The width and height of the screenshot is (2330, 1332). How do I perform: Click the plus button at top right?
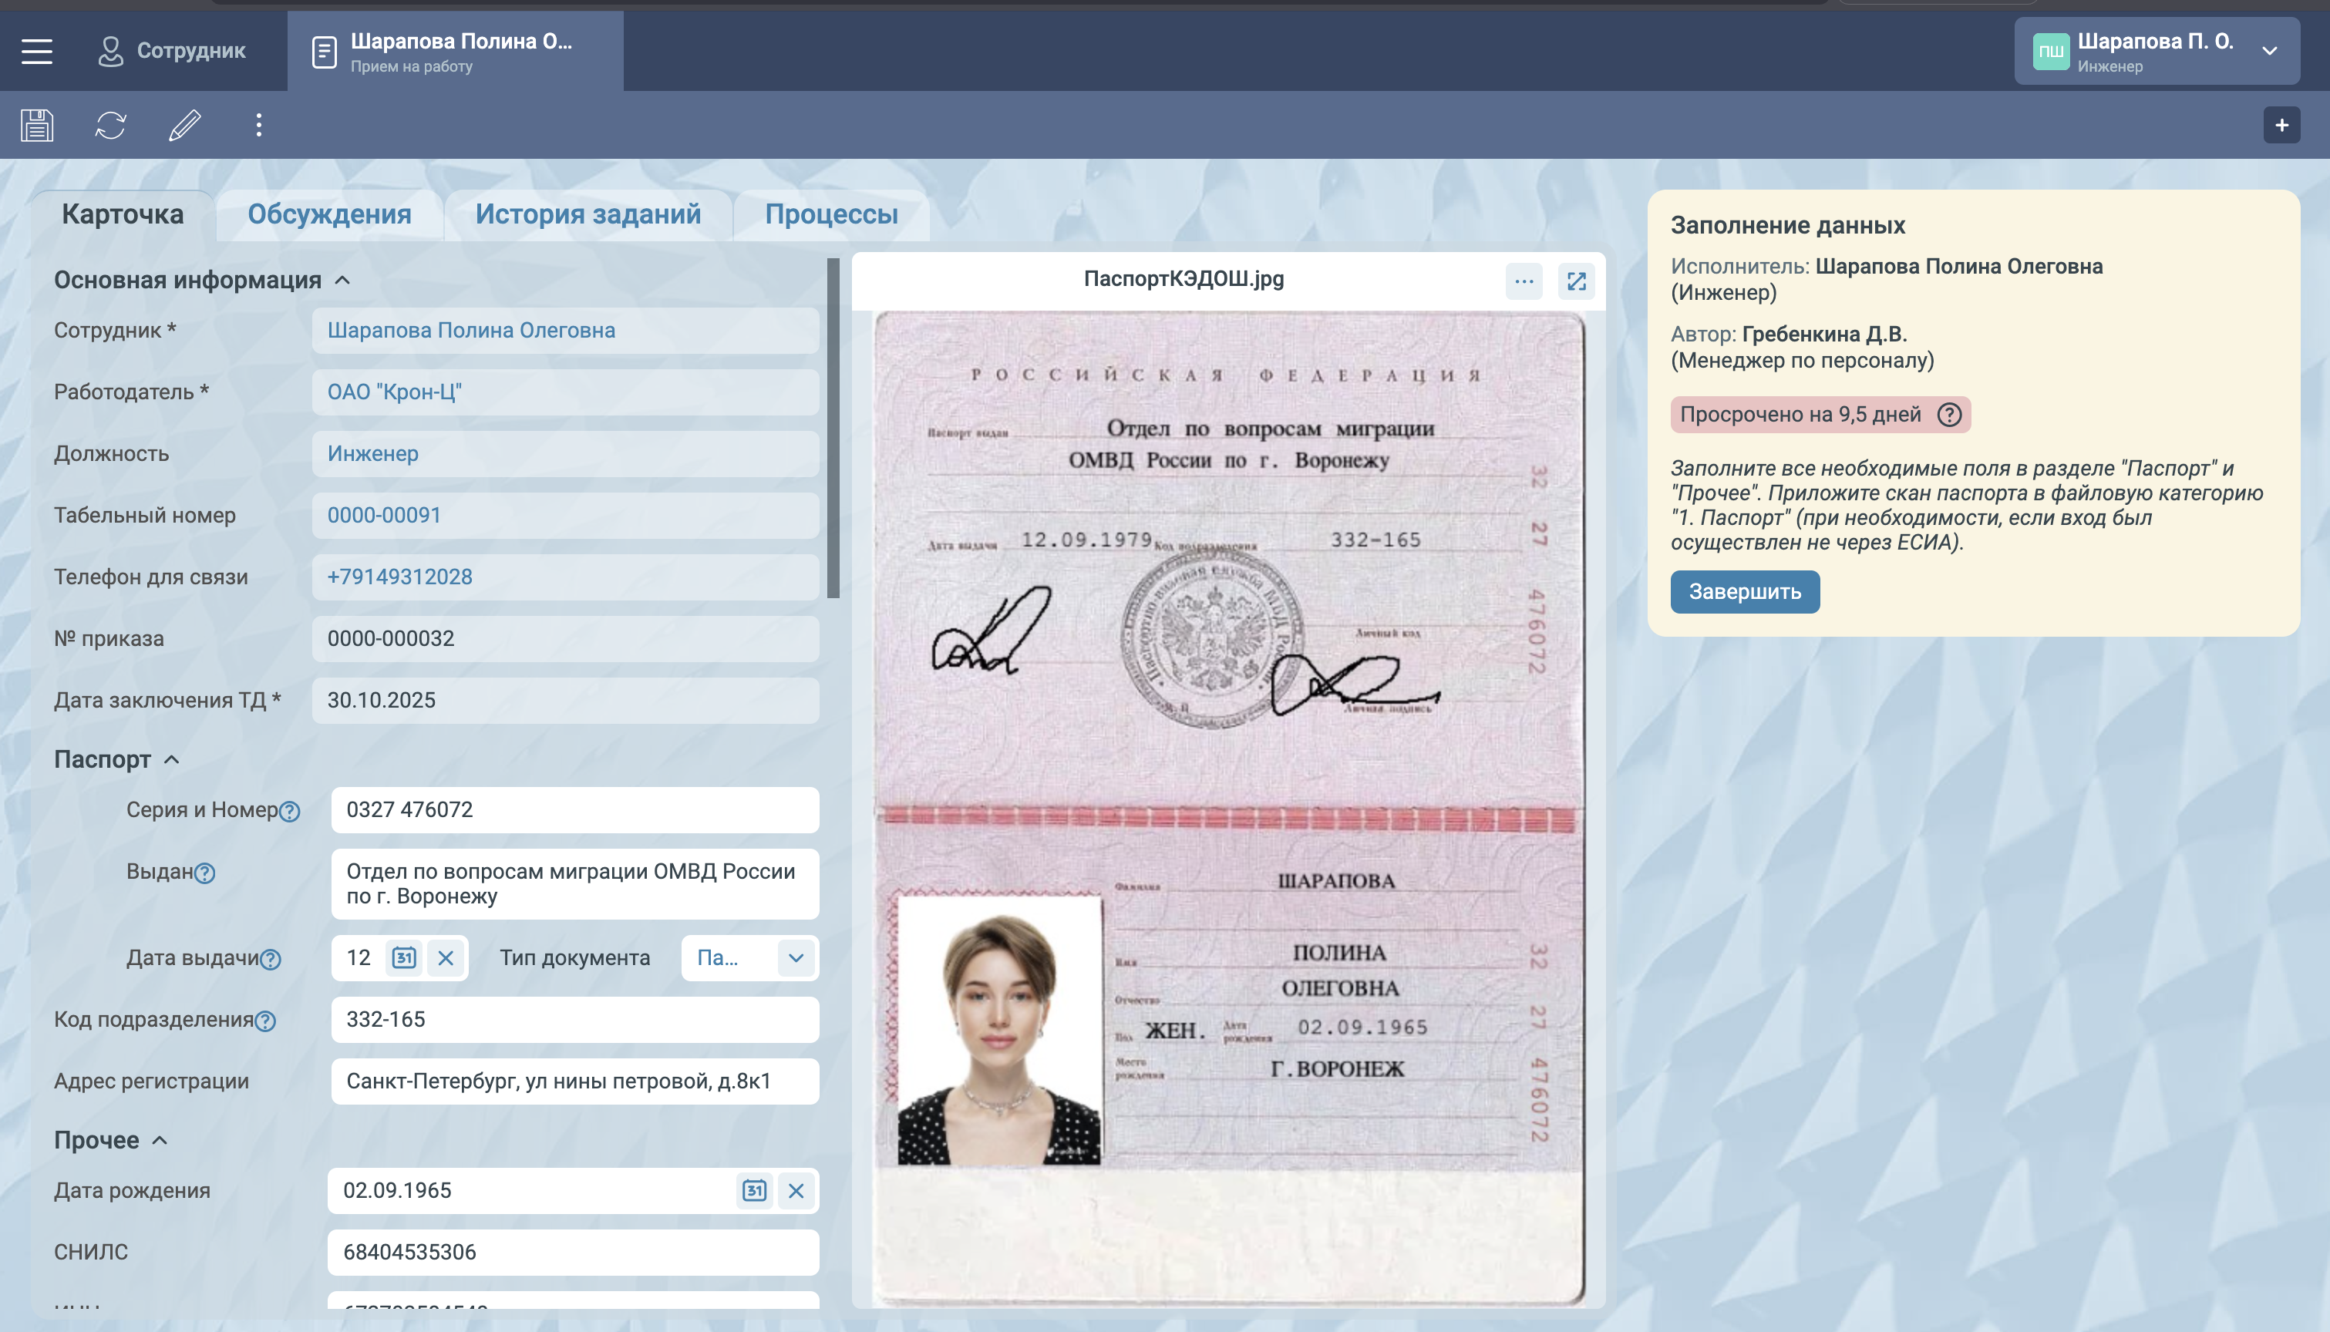coord(2281,126)
